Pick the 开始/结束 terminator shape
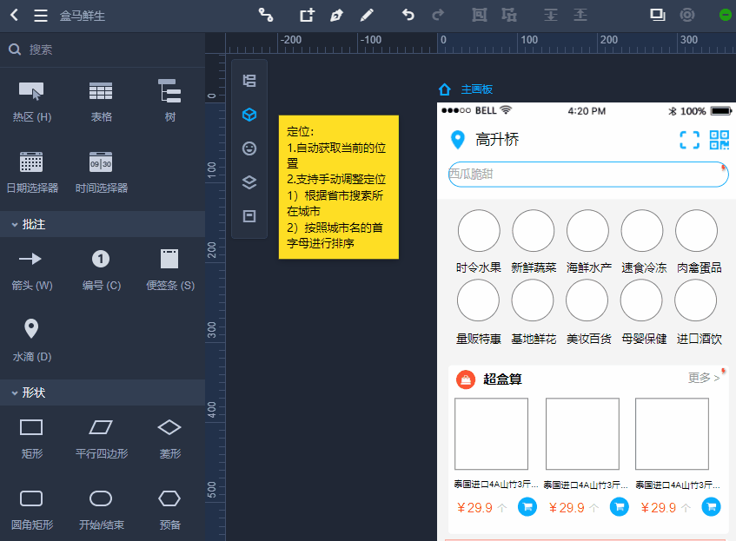The image size is (736, 541). pyautogui.click(x=101, y=510)
